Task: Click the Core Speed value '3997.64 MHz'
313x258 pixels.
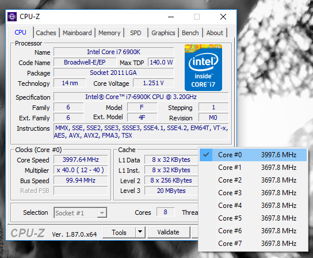Action: pos(81,160)
